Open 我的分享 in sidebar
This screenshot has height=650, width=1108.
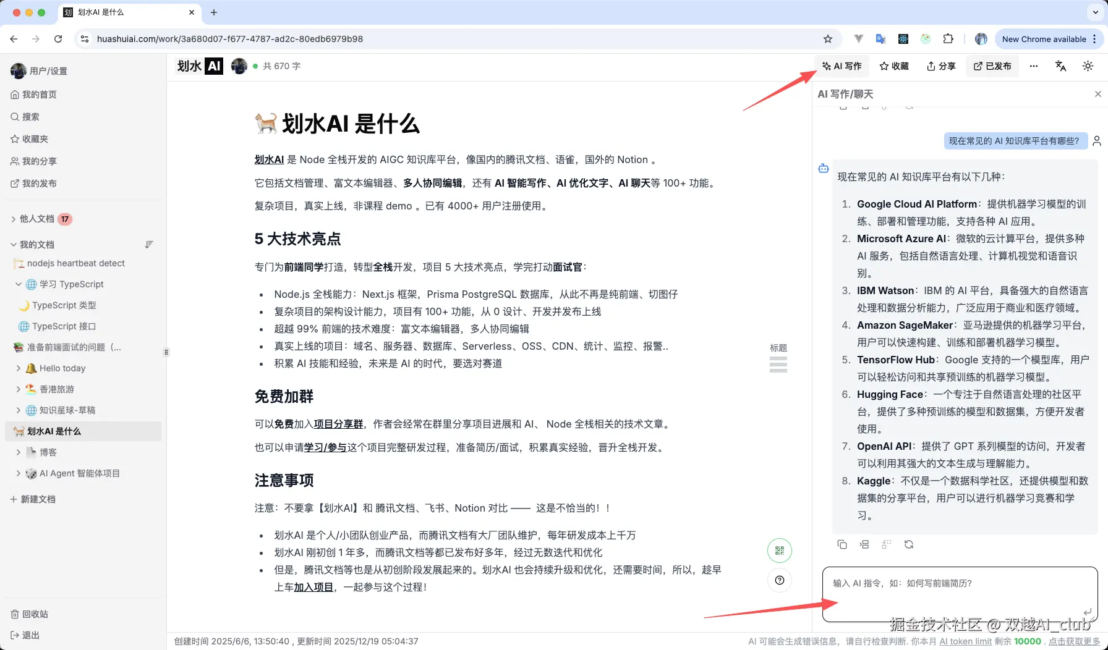(33, 161)
